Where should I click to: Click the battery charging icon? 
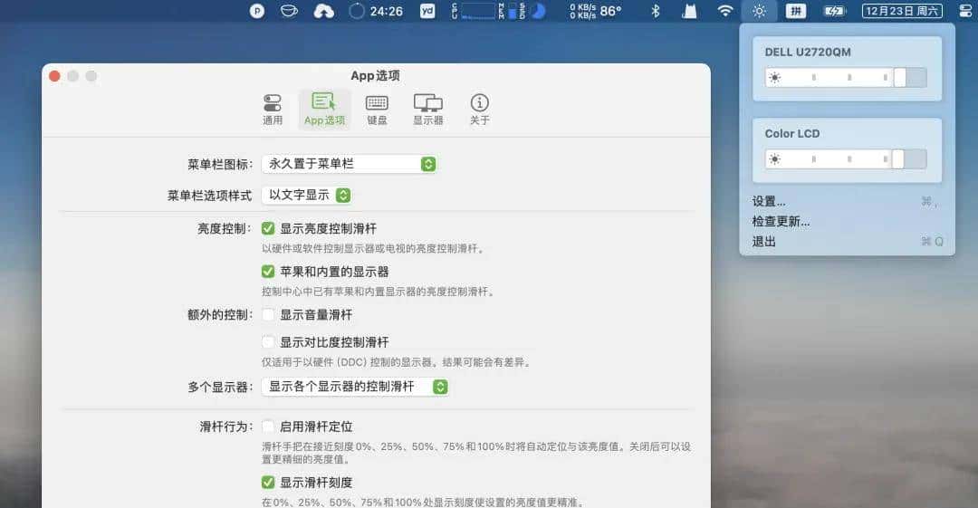click(x=834, y=11)
